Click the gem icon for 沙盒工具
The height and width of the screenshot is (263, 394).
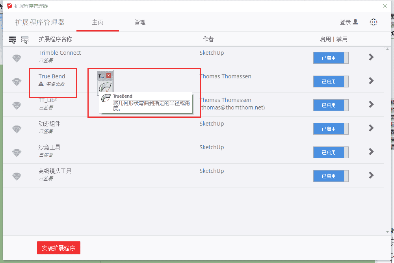click(x=17, y=153)
